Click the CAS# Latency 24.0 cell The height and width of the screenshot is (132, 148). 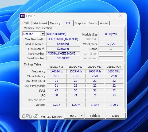(x=114, y=76)
